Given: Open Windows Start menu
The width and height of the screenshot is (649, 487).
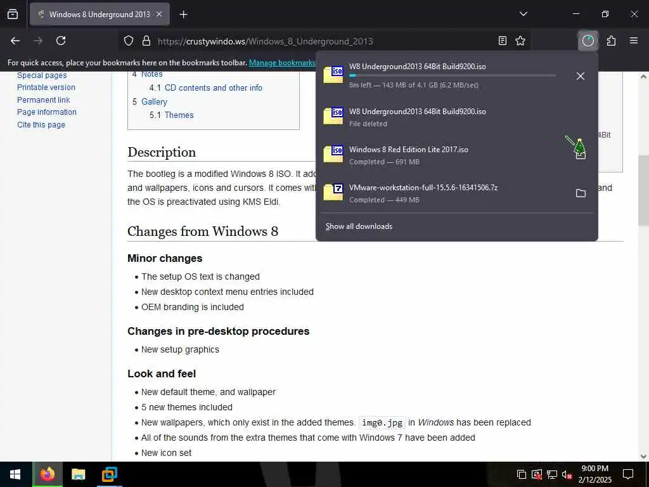Looking at the screenshot, I should pyautogui.click(x=15, y=474).
